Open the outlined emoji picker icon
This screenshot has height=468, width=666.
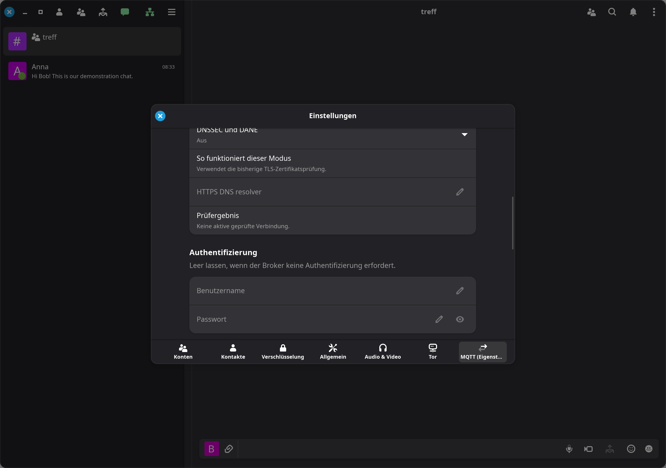(631, 449)
